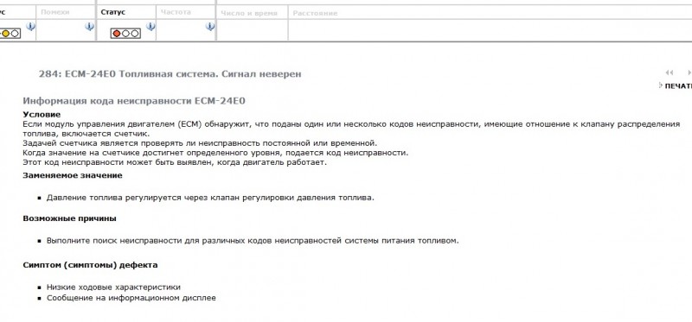The height and width of the screenshot is (322, 692).
Task: Click the yellow status traffic light indicator
Action: (10, 34)
